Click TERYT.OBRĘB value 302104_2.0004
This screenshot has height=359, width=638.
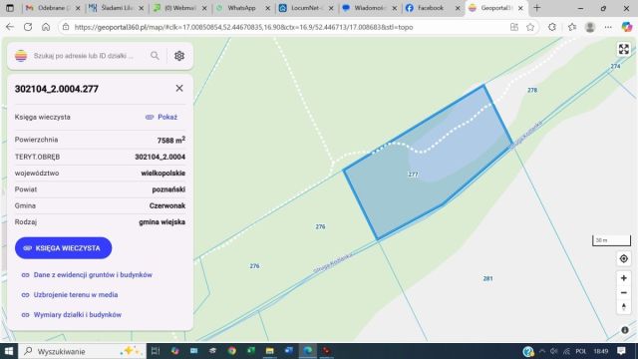(159, 157)
